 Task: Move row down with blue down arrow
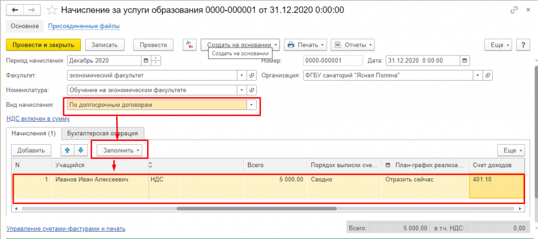coord(80,150)
